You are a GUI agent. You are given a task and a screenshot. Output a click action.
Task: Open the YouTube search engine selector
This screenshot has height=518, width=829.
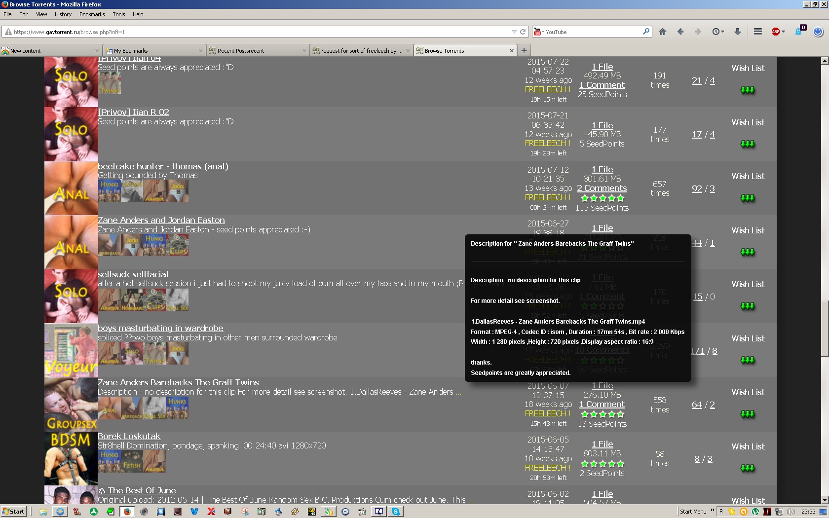pos(538,32)
